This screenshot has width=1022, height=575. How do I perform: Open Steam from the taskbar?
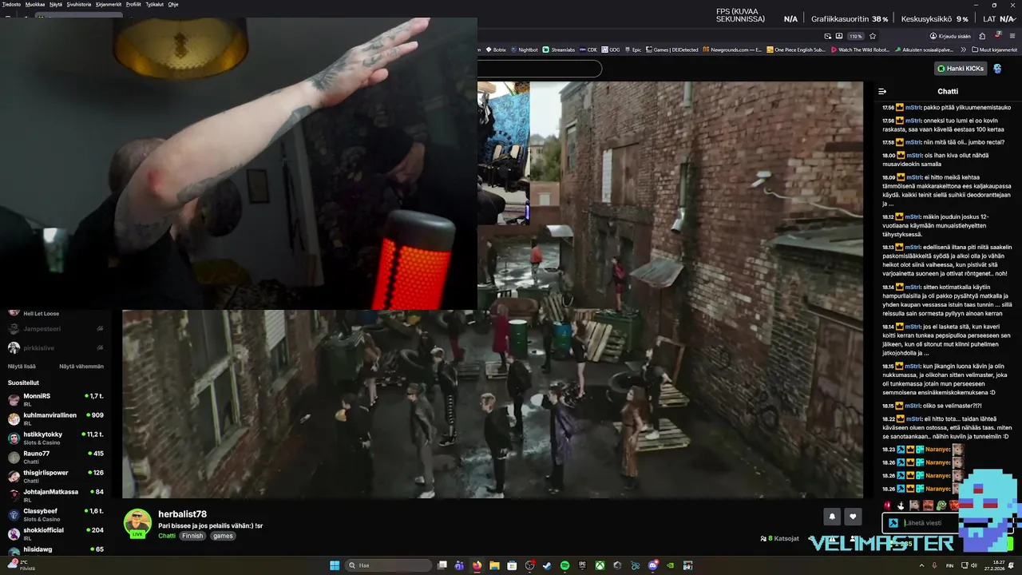547,565
